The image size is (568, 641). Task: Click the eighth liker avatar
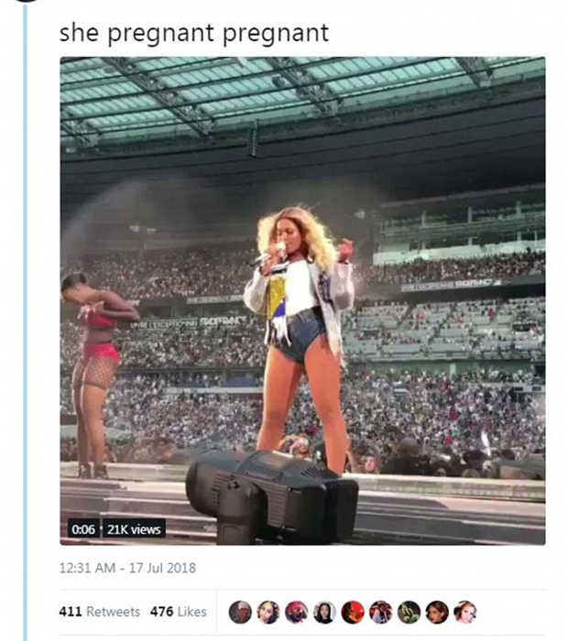point(438,612)
